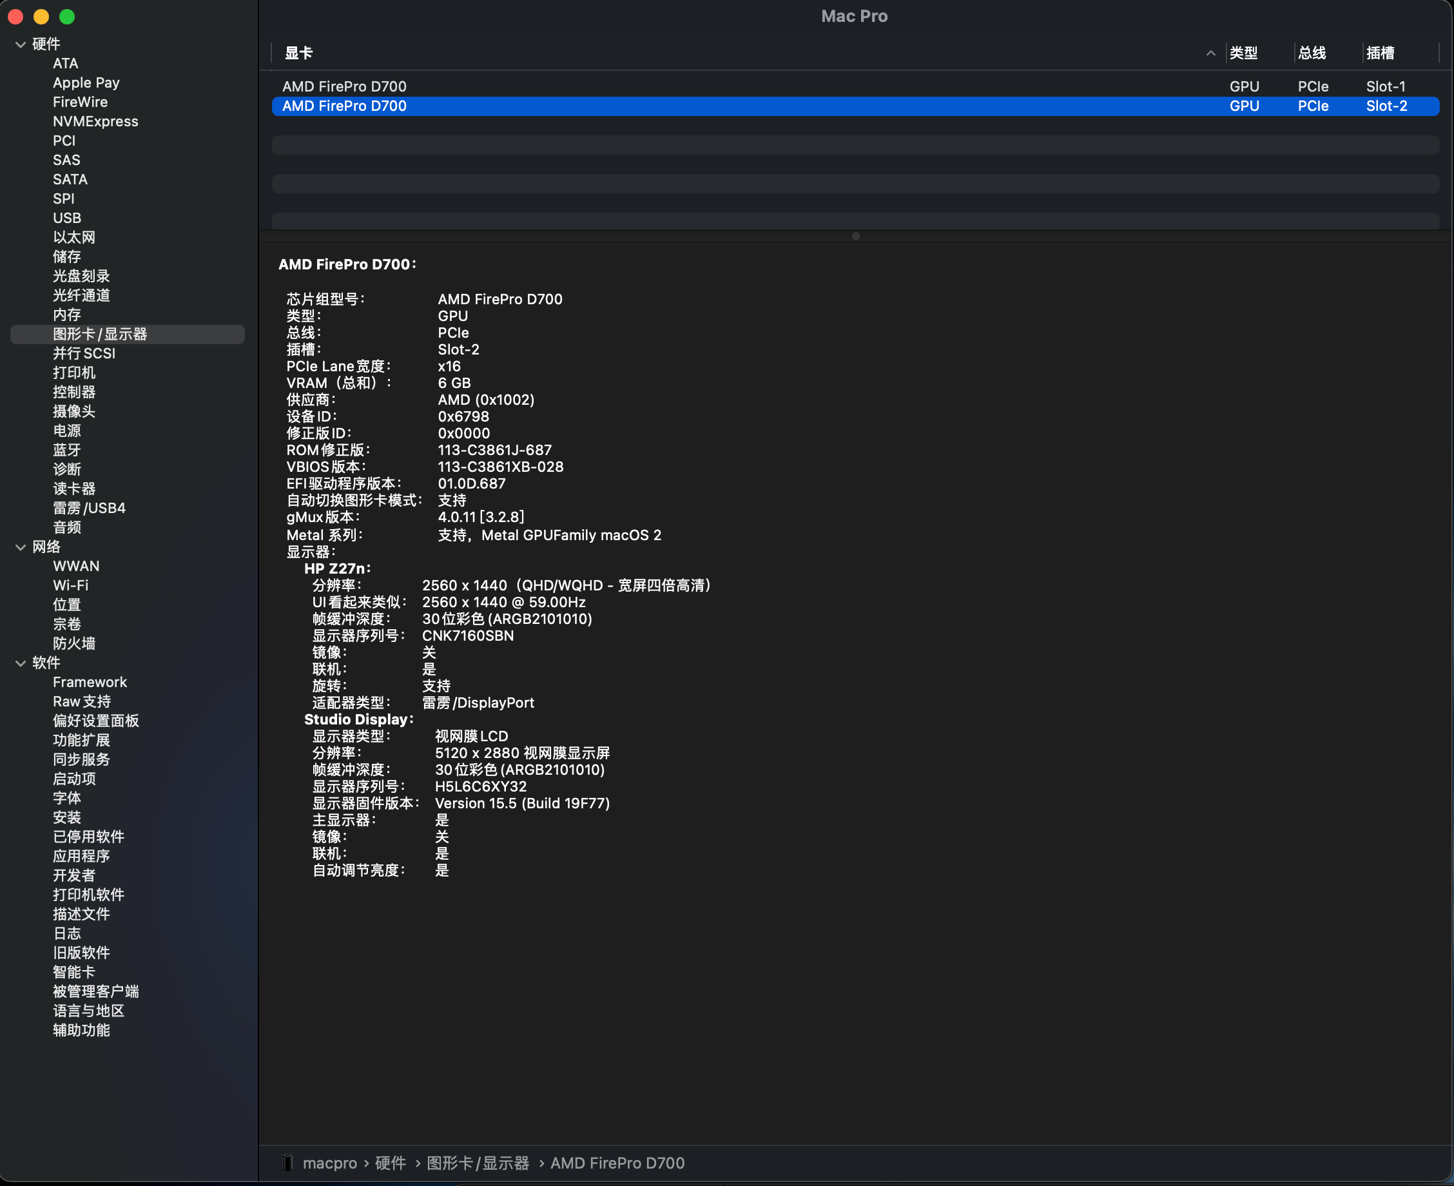Select 字体 under 软件

(67, 799)
